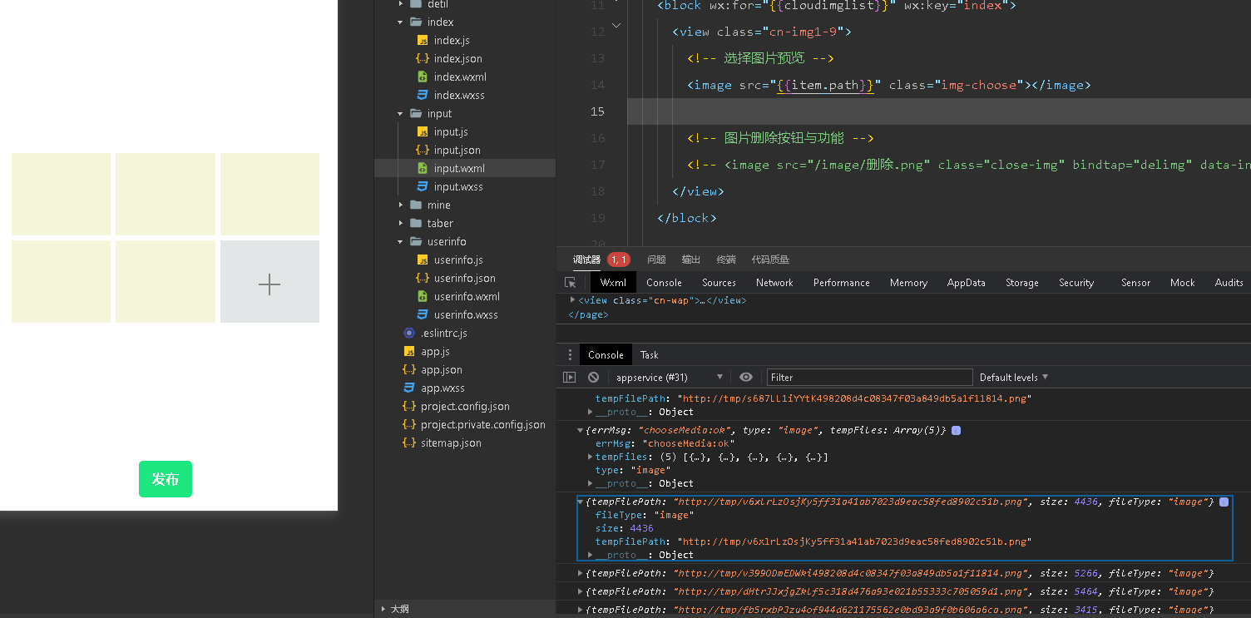The width and height of the screenshot is (1251, 618).
Task: Click the app.json file icon
Action: [x=409, y=370]
